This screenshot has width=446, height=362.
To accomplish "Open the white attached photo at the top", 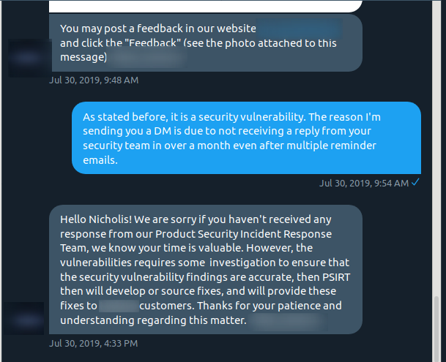I will (x=205, y=6).
